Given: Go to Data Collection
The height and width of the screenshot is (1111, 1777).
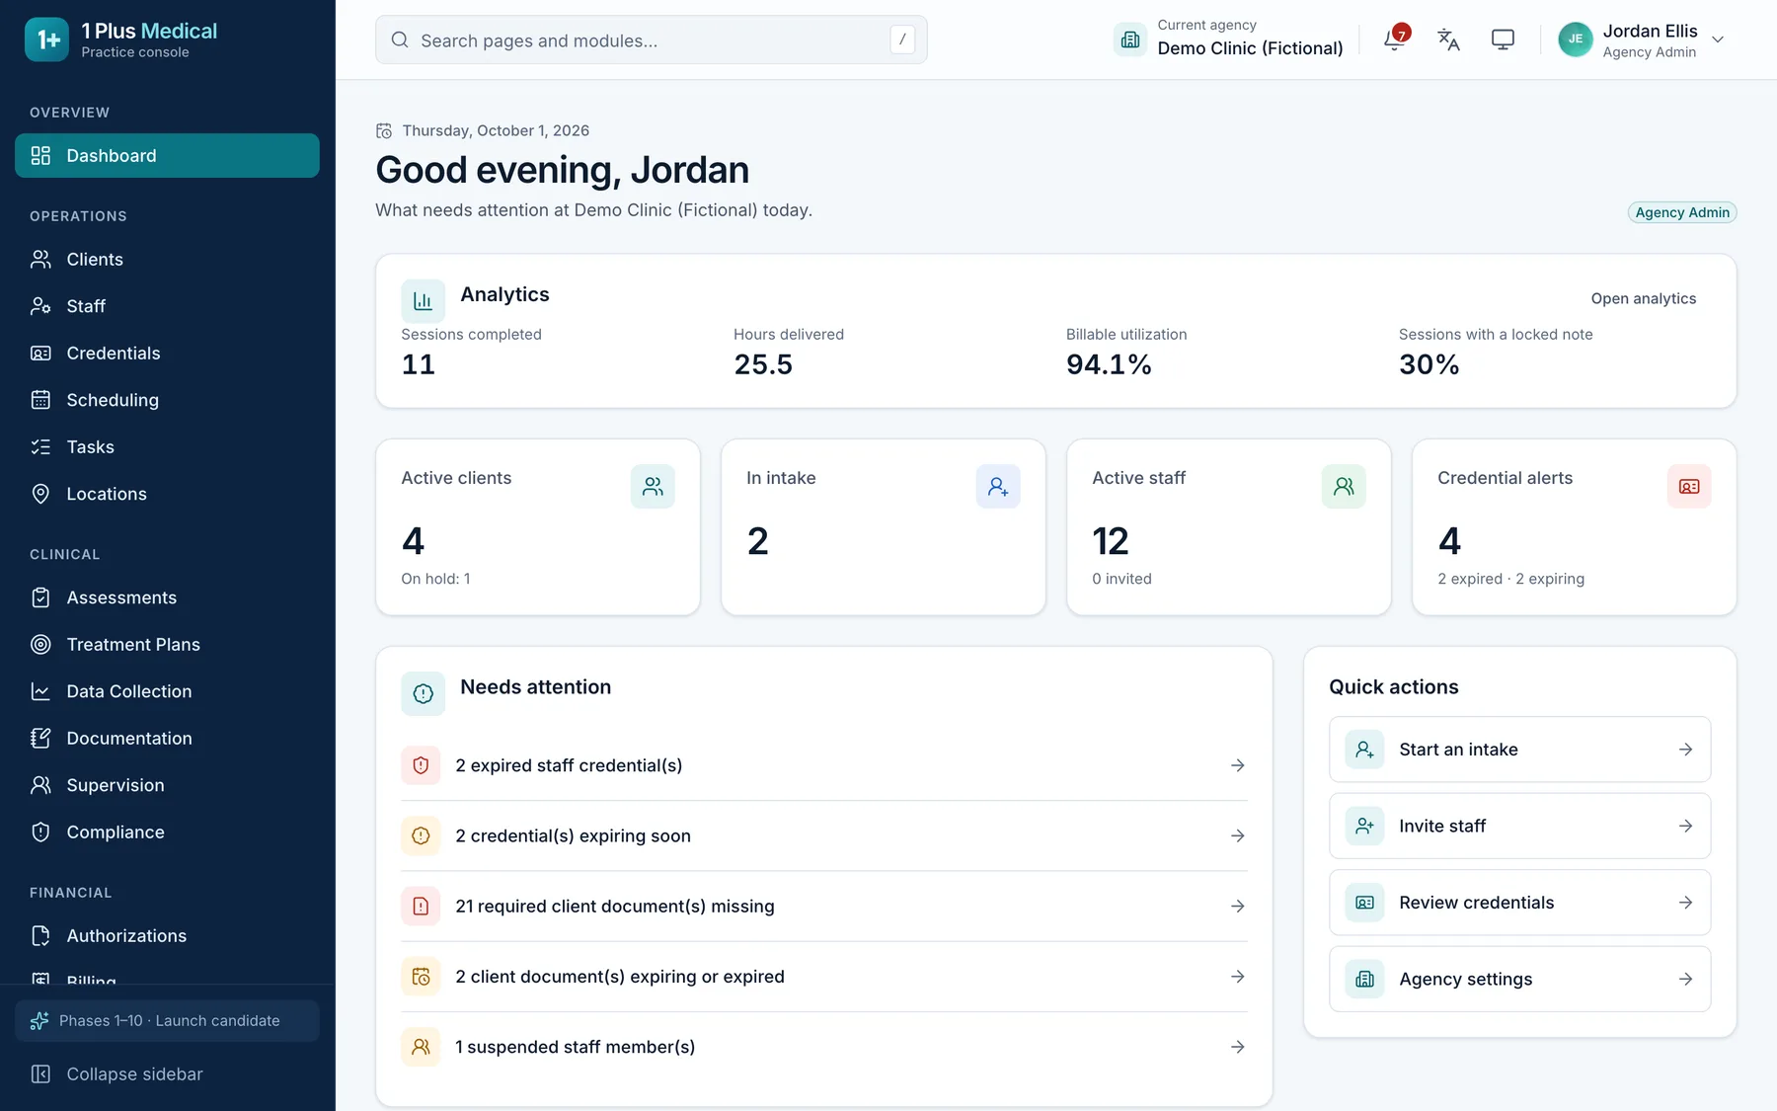Looking at the screenshot, I should click(168, 691).
